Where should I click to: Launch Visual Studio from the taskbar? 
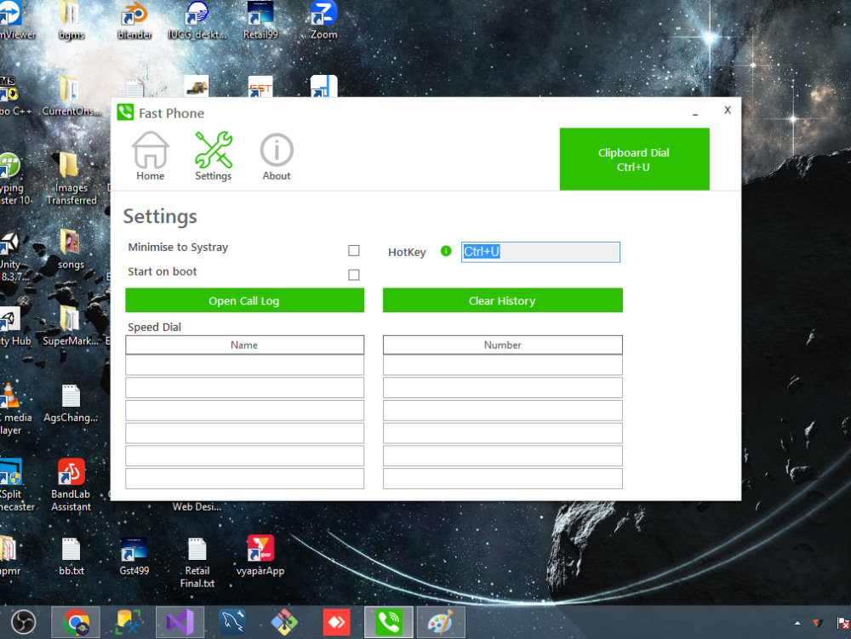click(180, 622)
